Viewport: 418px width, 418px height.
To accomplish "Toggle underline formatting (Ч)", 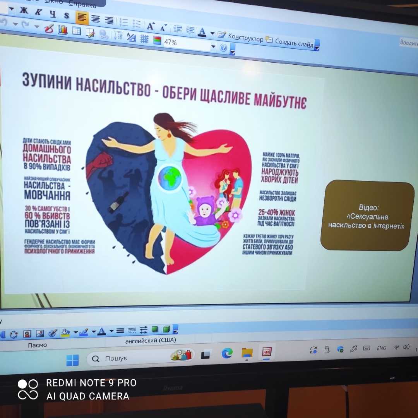I will [x=53, y=14].
